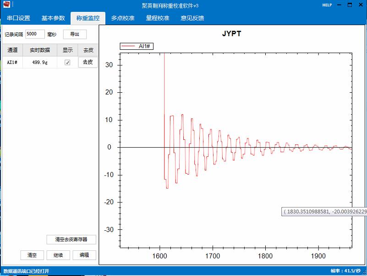
Task: Click the 继续 continue button
Action: [58, 255]
